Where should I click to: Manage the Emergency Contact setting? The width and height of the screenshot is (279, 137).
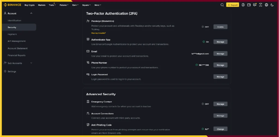tap(220, 104)
